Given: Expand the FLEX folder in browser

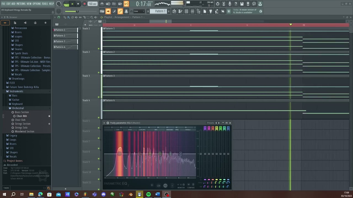Looking at the screenshot, I should click(x=12, y=83).
